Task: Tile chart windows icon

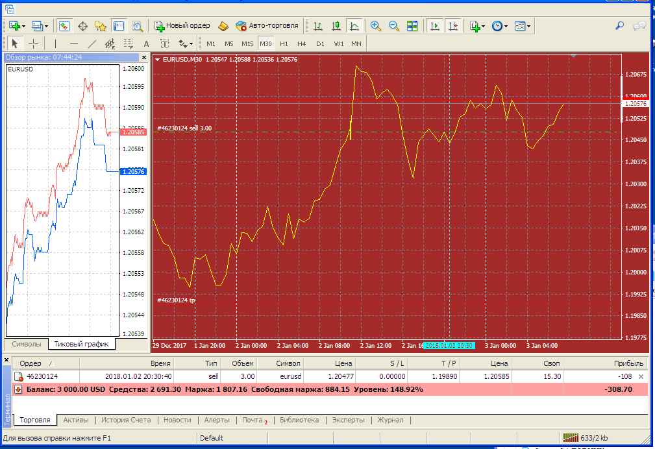Action: click(x=412, y=26)
